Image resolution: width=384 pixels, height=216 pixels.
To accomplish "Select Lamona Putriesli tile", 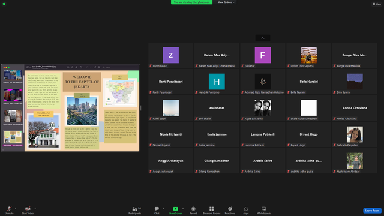I will click(263, 134).
